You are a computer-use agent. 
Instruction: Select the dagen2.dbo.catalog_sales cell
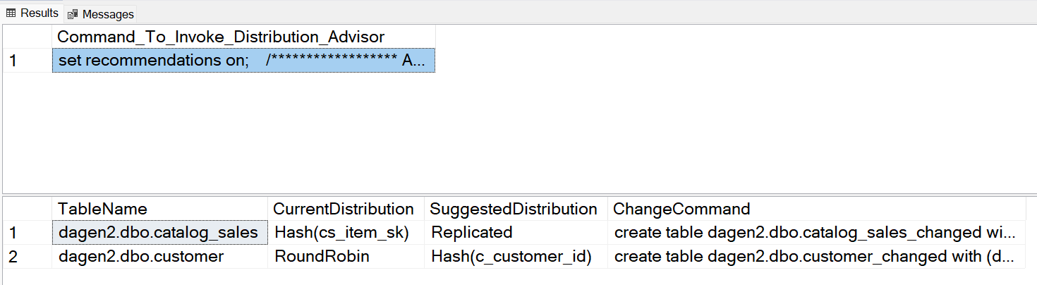pos(160,232)
